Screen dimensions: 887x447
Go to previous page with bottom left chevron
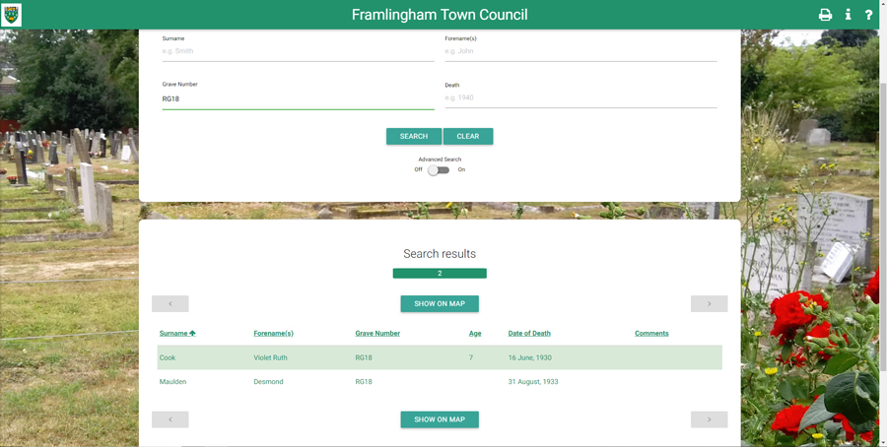click(171, 419)
